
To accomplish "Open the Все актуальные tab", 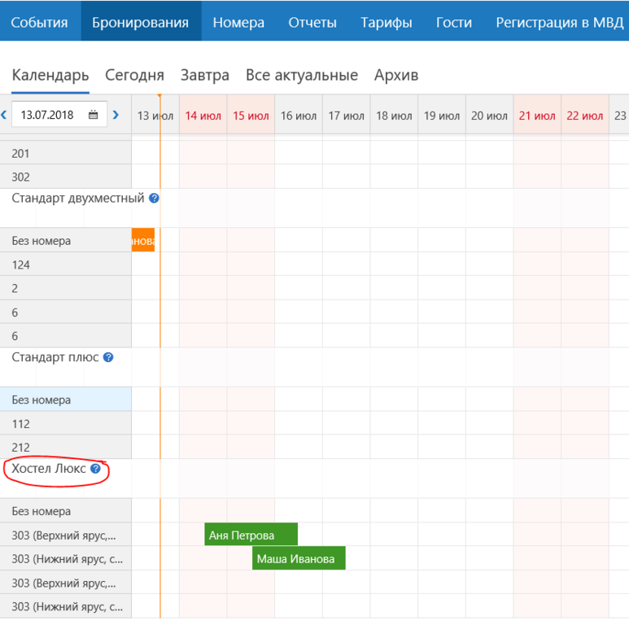I will point(302,76).
